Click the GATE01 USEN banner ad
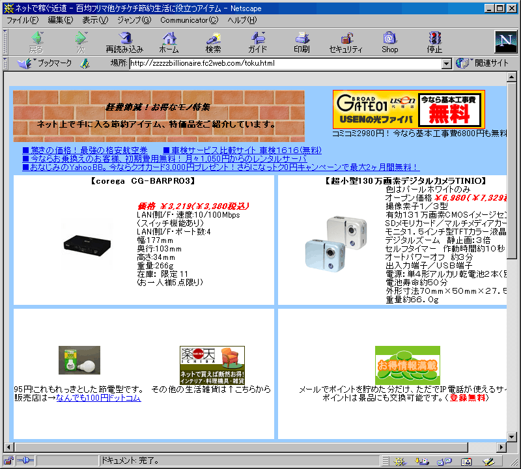The image size is (521, 469). (409, 109)
